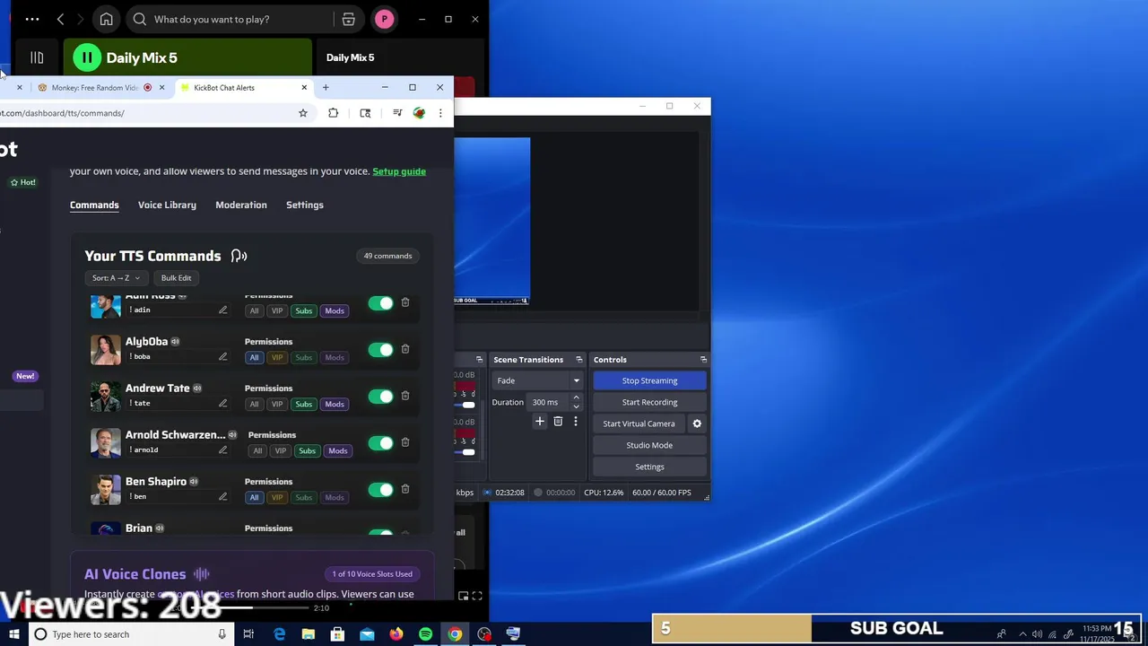Delete the AlybOba command
The width and height of the screenshot is (1148, 646).
405,349
